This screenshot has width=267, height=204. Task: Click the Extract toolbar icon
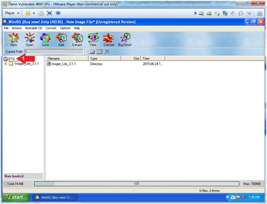pyautogui.click(x=77, y=40)
